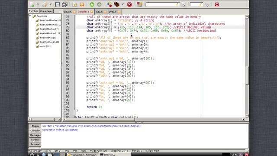Open the limits.h editor tab
This screenshot has width=277, height=156.
point(113,12)
